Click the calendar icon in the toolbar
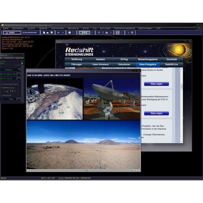The image size is (203, 203). [69, 32]
